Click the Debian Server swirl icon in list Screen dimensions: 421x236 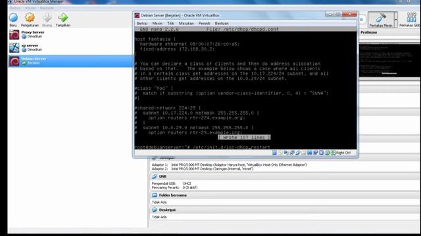[x=14, y=61]
